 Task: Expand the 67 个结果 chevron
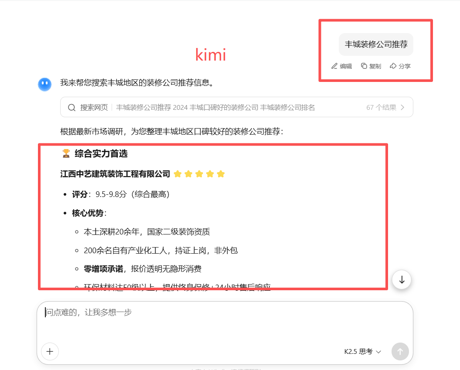click(x=402, y=108)
